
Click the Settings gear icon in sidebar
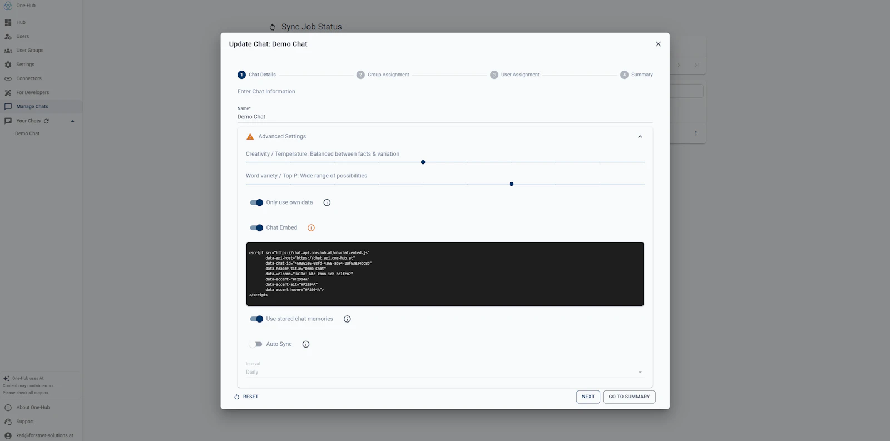(x=8, y=65)
